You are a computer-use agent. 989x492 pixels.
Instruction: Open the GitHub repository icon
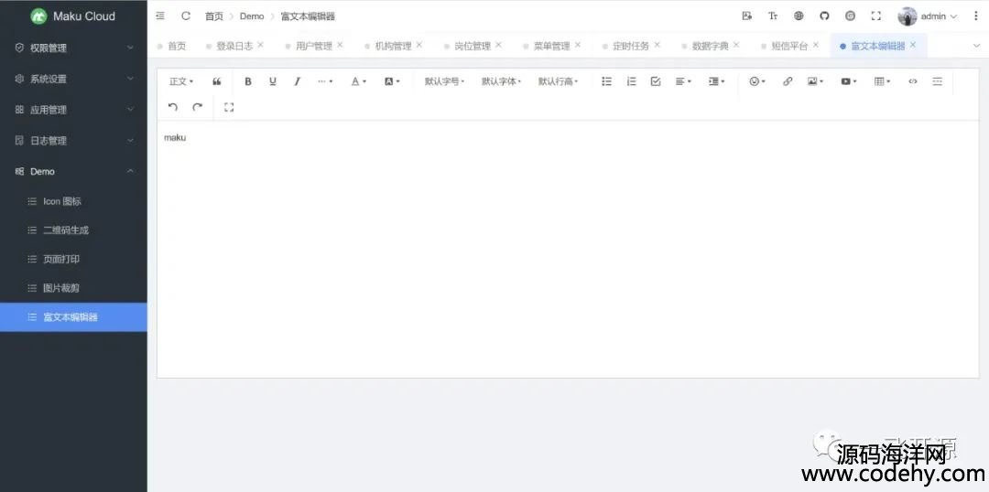[x=824, y=16]
